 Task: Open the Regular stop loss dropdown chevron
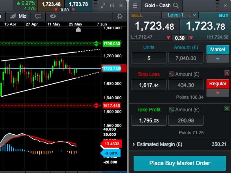[218, 93]
